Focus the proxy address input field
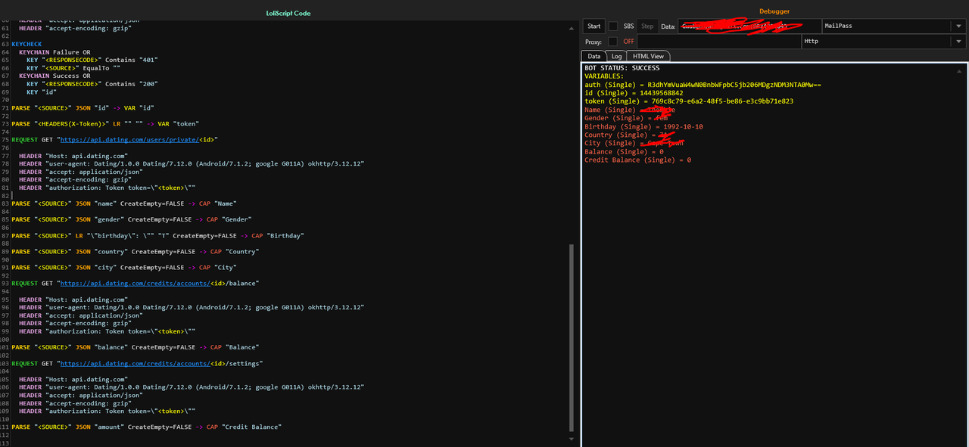969x447 pixels. [x=719, y=42]
